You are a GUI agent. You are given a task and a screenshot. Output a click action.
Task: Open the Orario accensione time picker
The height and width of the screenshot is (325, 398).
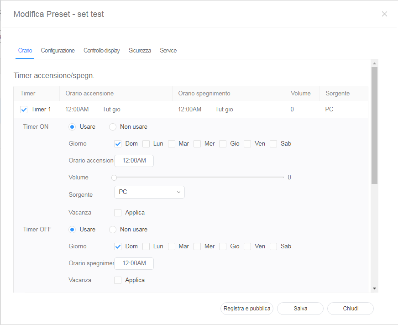[134, 161]
